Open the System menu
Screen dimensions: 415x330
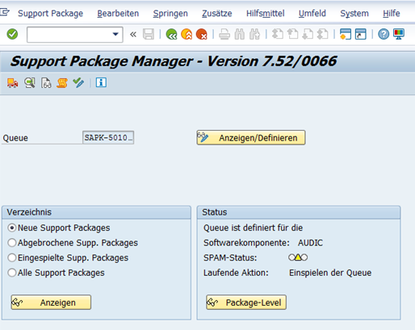pyautogui.click(x=354, y=14)
